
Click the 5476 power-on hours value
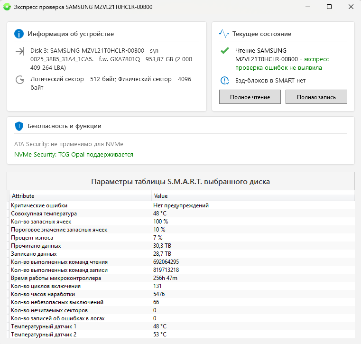click(159, 294)
